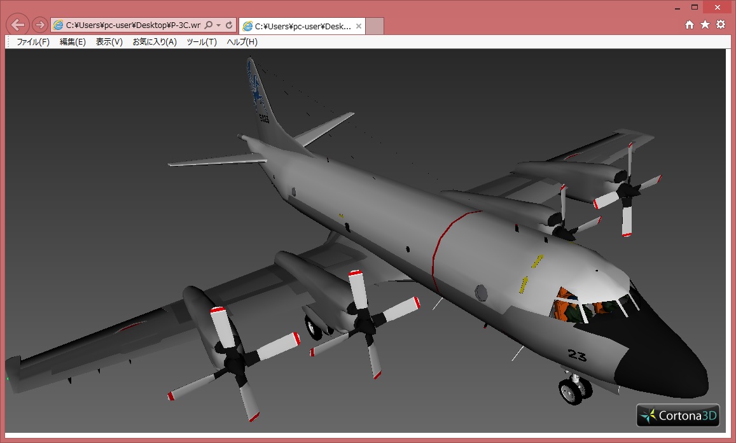
Task: Click the new tab button
Action: click(375, 26)
